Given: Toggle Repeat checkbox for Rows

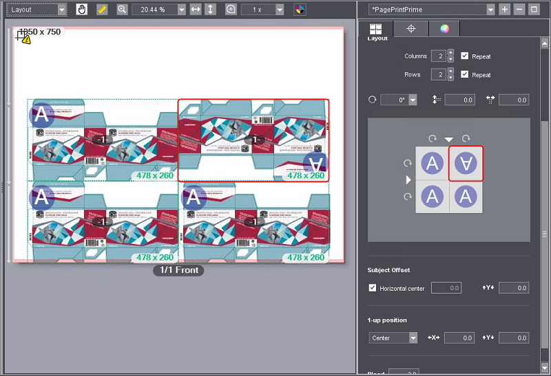Looking at the screenshot, I should pos(465,74).
